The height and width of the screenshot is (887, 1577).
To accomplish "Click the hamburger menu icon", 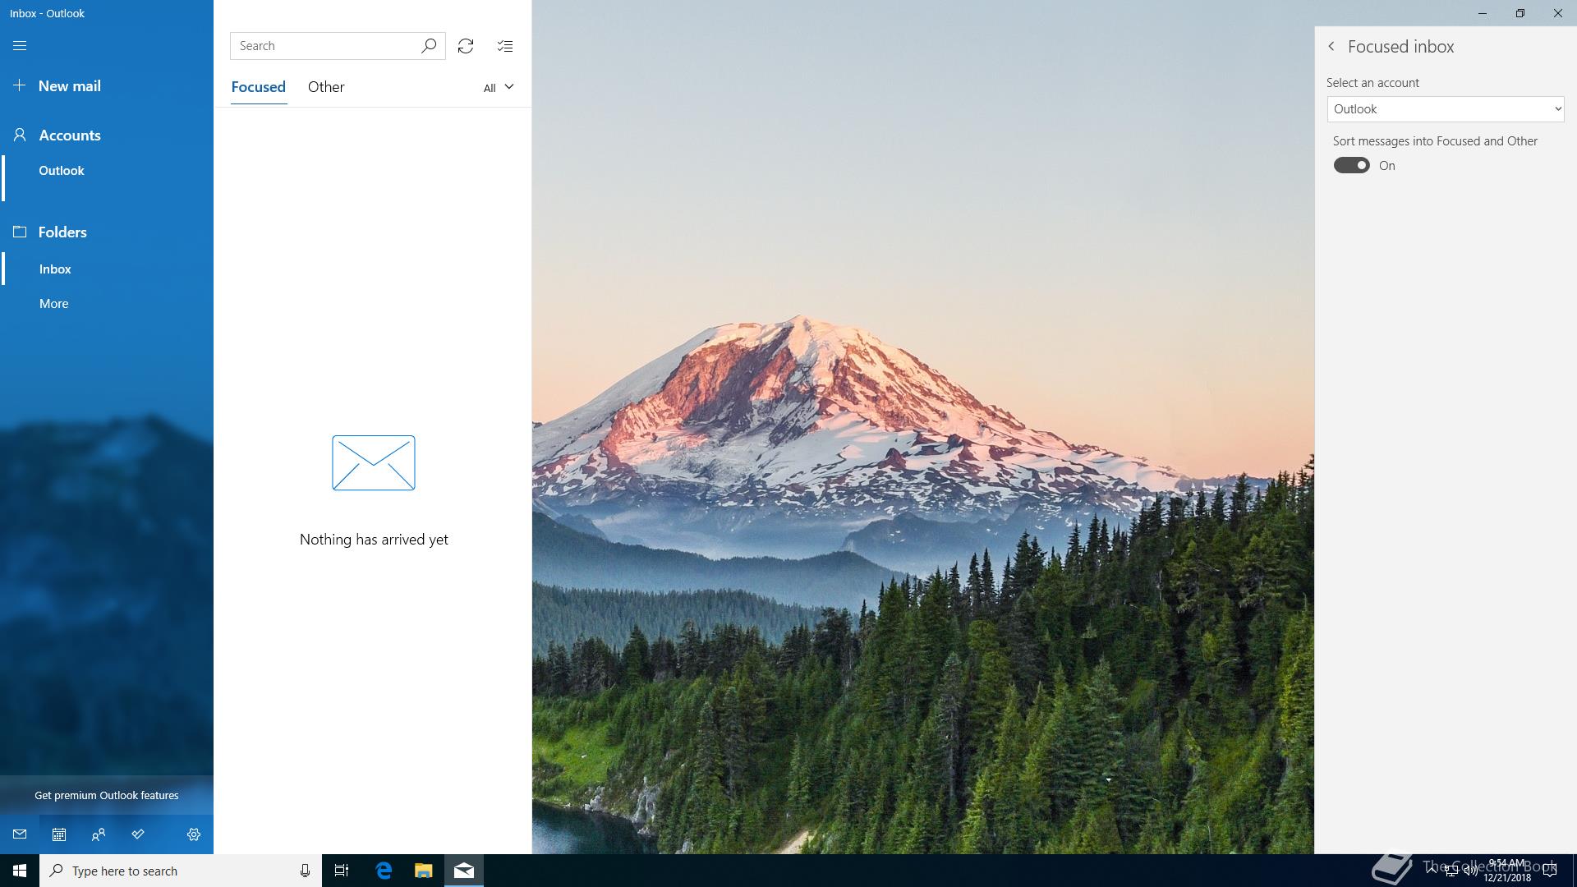I will [x=20, y=46].
